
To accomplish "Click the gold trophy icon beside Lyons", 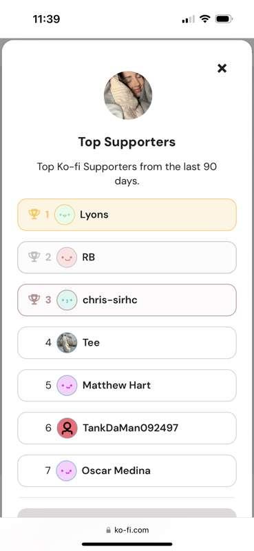I will tap(34, 214).
